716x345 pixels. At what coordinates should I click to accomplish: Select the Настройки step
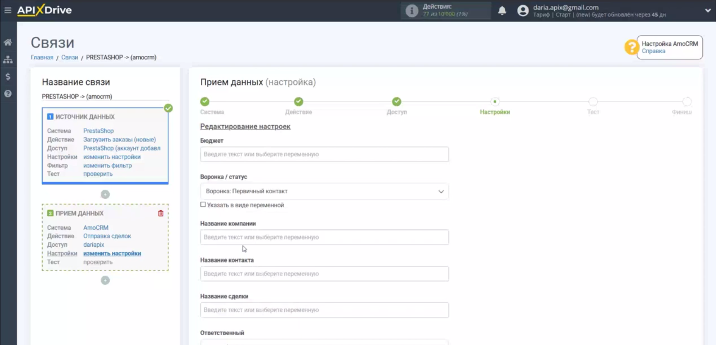495,102
